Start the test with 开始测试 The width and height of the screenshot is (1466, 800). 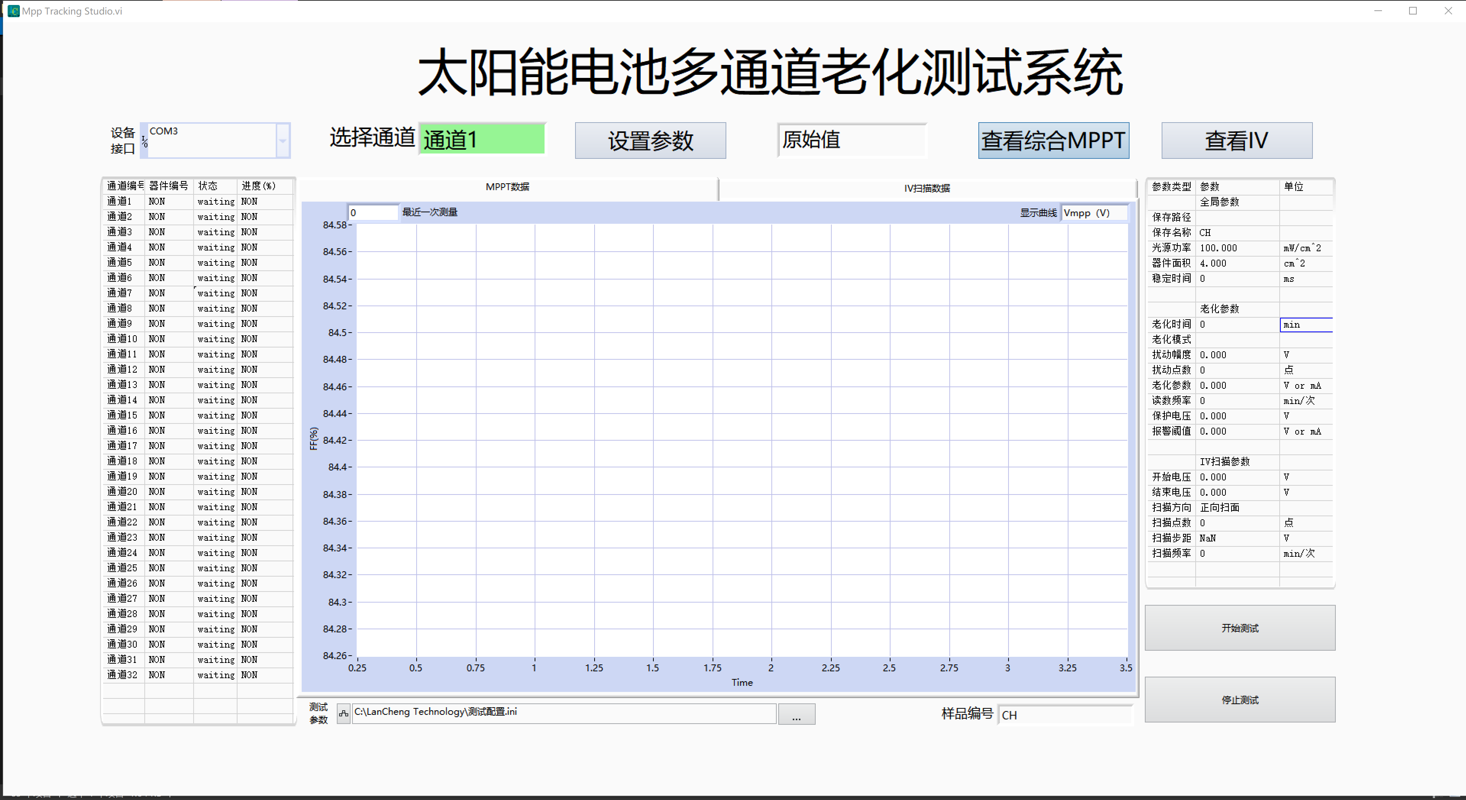tap(1240, 628)
